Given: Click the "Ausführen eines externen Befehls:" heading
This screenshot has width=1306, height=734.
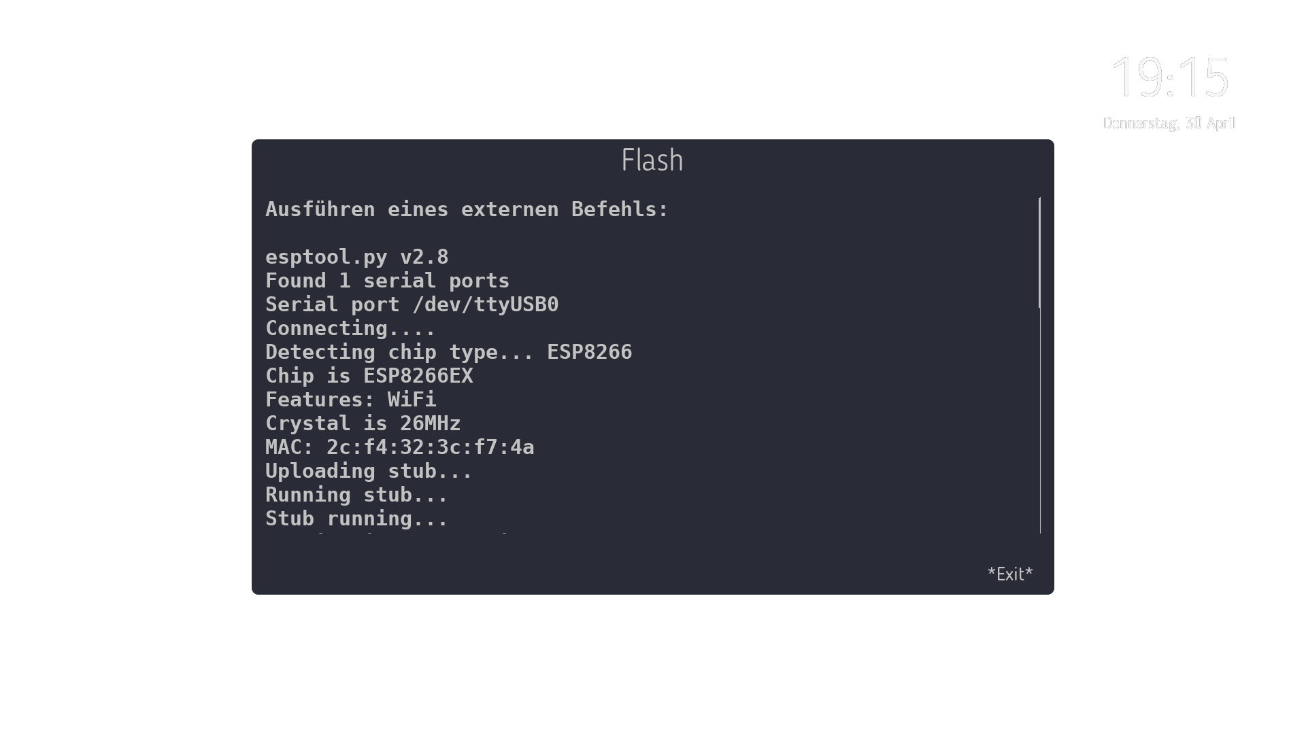Looking at the screenshot, I should (x=467, y=209).
